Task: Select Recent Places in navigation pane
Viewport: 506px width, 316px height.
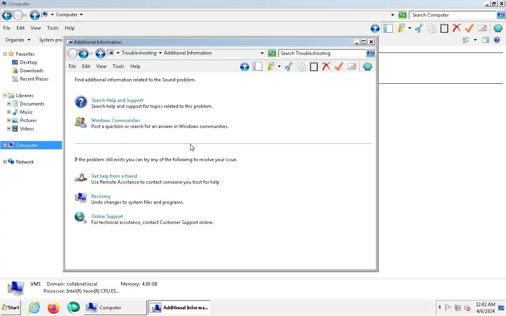Action: tap(34, 79)
